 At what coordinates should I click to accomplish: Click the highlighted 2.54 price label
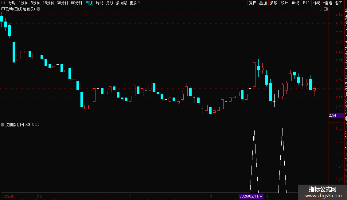tap(336, 115)
